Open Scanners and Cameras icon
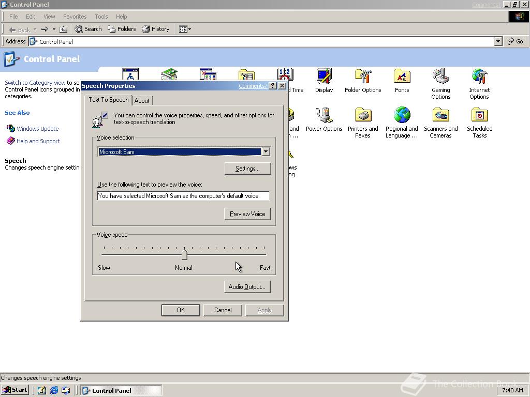Viewport: 530px width, 397px height. [440, 123]
